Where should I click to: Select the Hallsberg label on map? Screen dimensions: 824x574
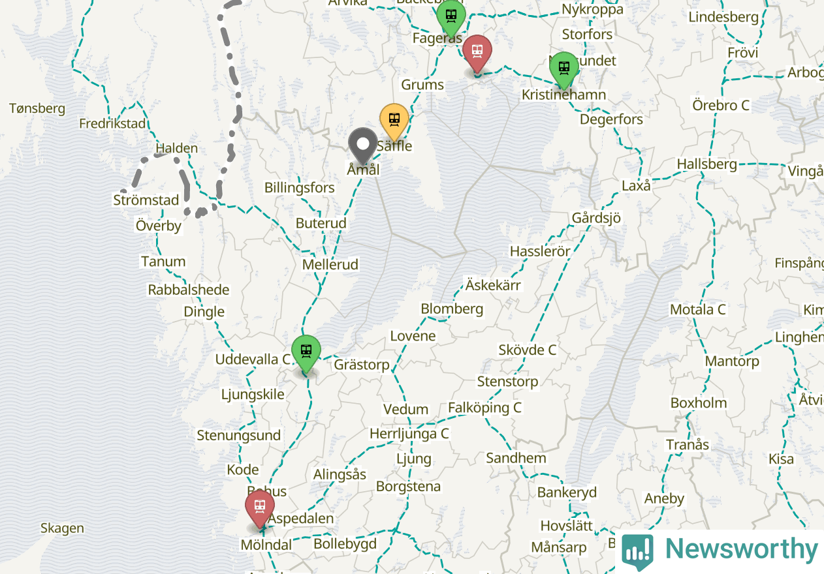click(x=707, y=164)
